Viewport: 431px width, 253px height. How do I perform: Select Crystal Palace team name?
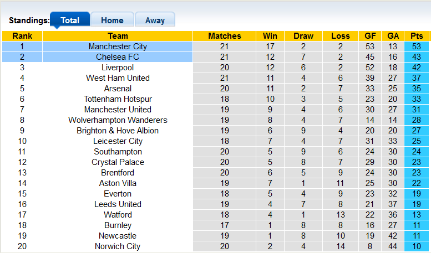(118, 162)
